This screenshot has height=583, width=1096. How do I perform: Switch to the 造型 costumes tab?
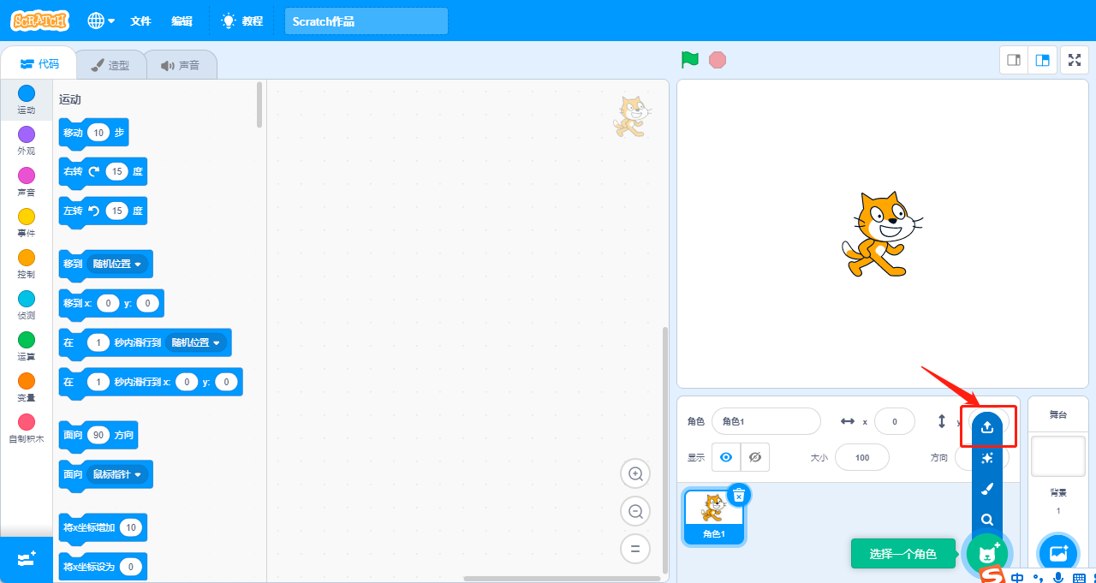pyautogui.click(x=110, y=65)
